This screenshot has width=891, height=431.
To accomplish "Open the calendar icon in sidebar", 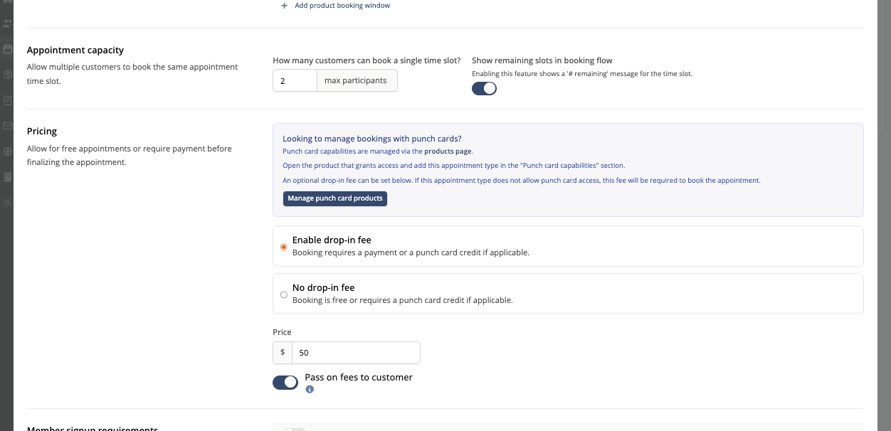I will 7,49.
